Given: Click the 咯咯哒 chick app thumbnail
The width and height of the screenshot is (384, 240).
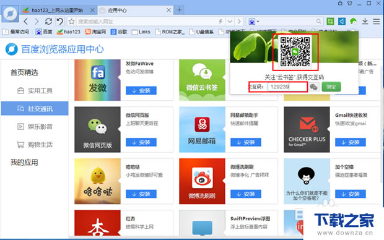Looking at the screenshot, I should coord(97,181).
